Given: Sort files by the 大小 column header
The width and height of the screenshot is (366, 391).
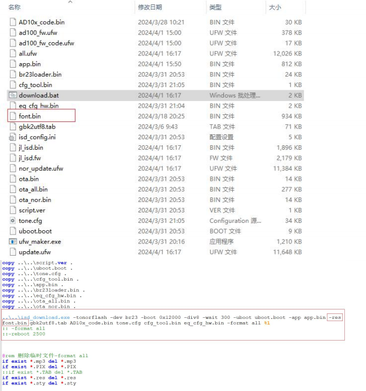Looking at the screenshot, I should click(x=275, y=7).
